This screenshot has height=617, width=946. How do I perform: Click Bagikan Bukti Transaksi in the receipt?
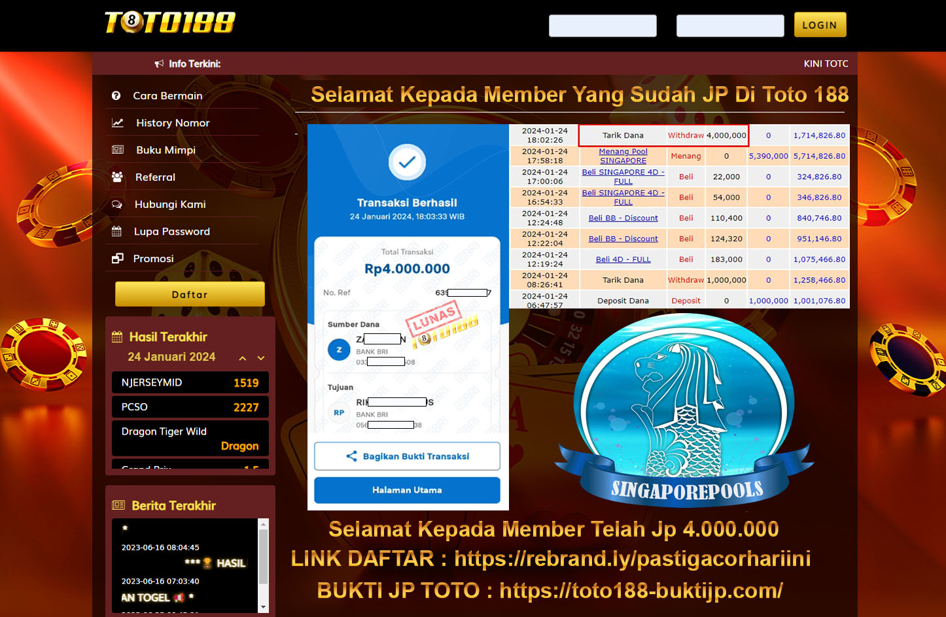click(407, 456)
